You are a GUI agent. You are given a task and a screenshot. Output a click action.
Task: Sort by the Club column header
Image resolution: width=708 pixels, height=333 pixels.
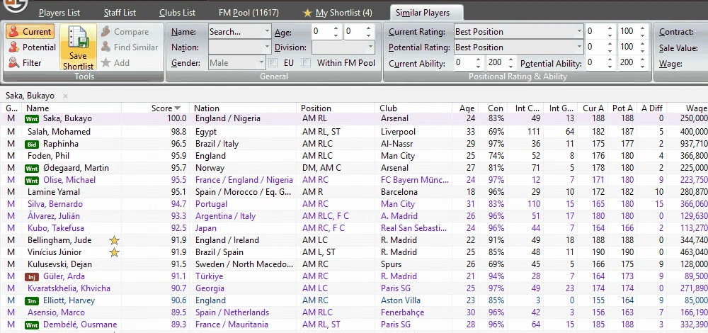click(413, 108)
